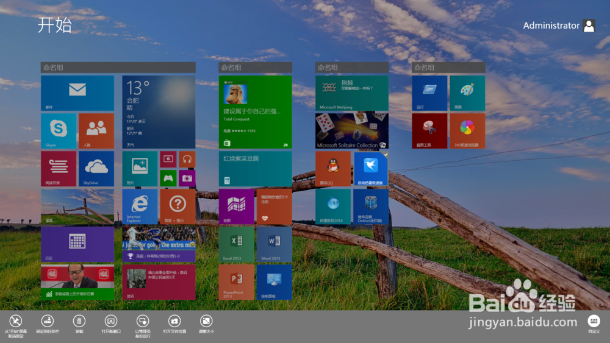Click Run as administrator (以管理员身份运行)
This screenshot has height=343, width=610.
(x=143, y=326)
